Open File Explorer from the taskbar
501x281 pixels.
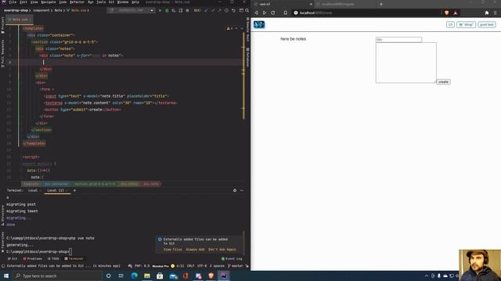point(147,276)
